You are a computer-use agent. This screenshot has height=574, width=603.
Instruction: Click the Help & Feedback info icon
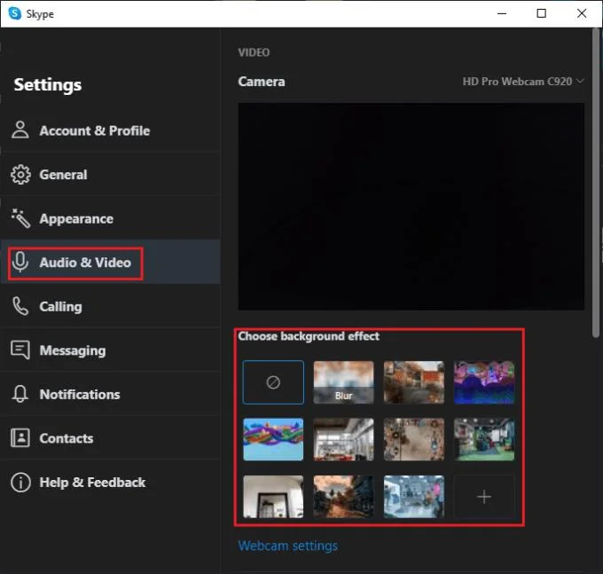point(20,482)
